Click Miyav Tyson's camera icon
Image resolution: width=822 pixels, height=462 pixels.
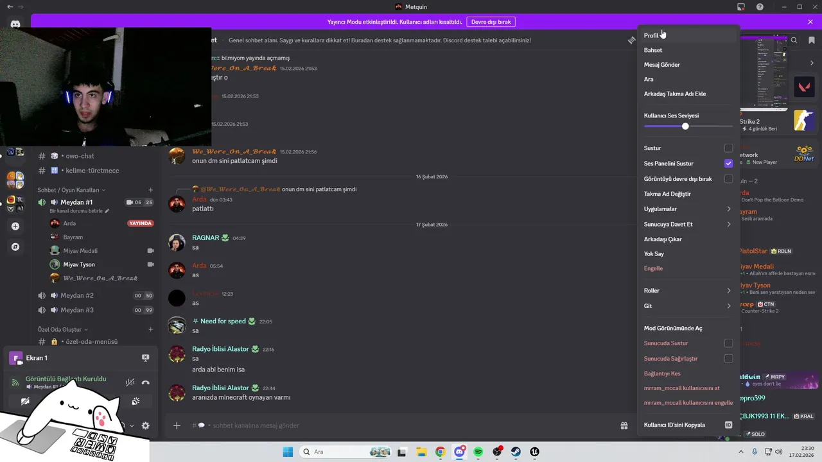pyautogui.click(x=151, y=264)
